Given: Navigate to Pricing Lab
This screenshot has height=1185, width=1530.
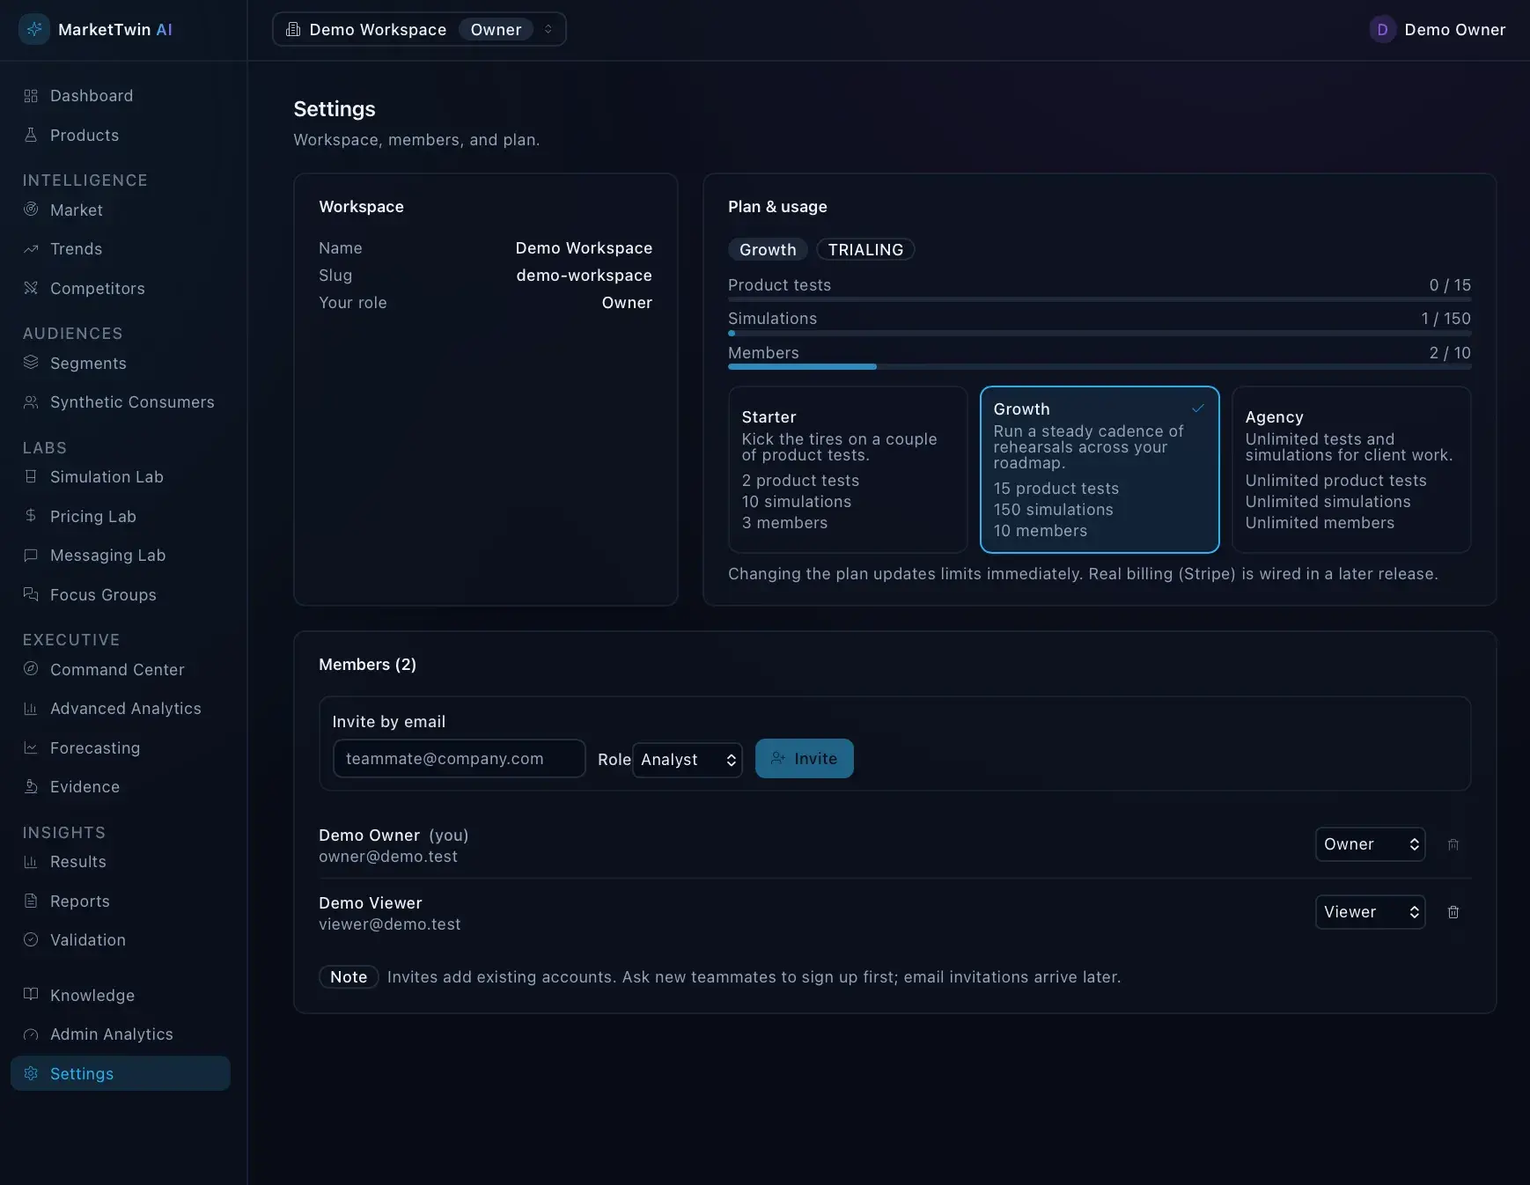Looking at the screenshot, I should point(92,516).
